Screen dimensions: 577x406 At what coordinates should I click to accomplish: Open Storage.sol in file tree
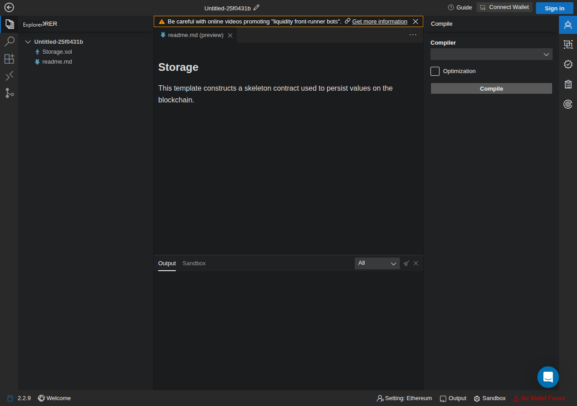click(x=57, y=52)
